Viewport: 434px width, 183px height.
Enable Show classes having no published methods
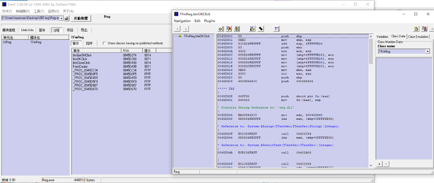(x=105, y=43)
